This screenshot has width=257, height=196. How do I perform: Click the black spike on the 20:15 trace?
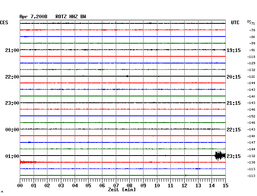point(127,76)
